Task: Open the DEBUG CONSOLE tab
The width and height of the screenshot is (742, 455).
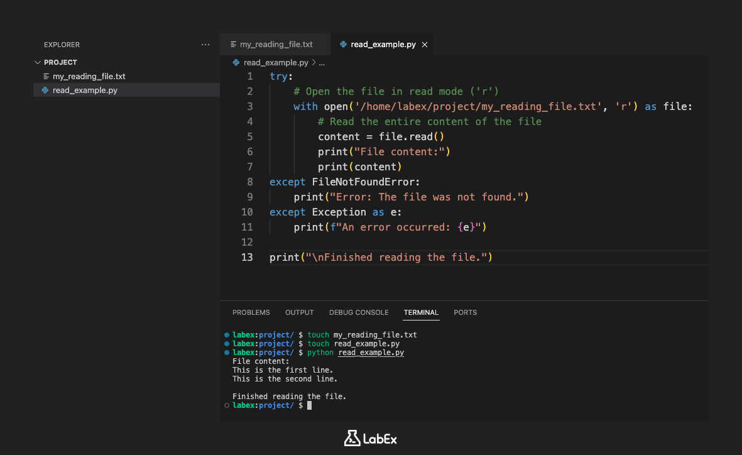Action: click(x=359, y=312)
